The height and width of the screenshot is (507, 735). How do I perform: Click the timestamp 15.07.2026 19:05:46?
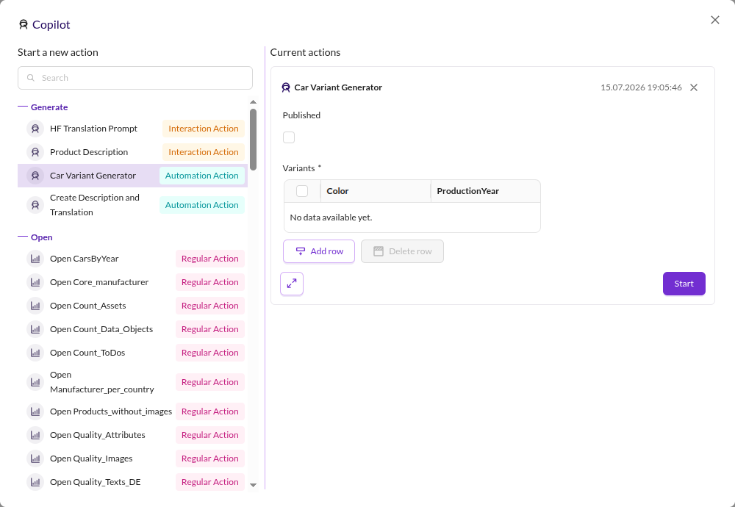(641, 87)
